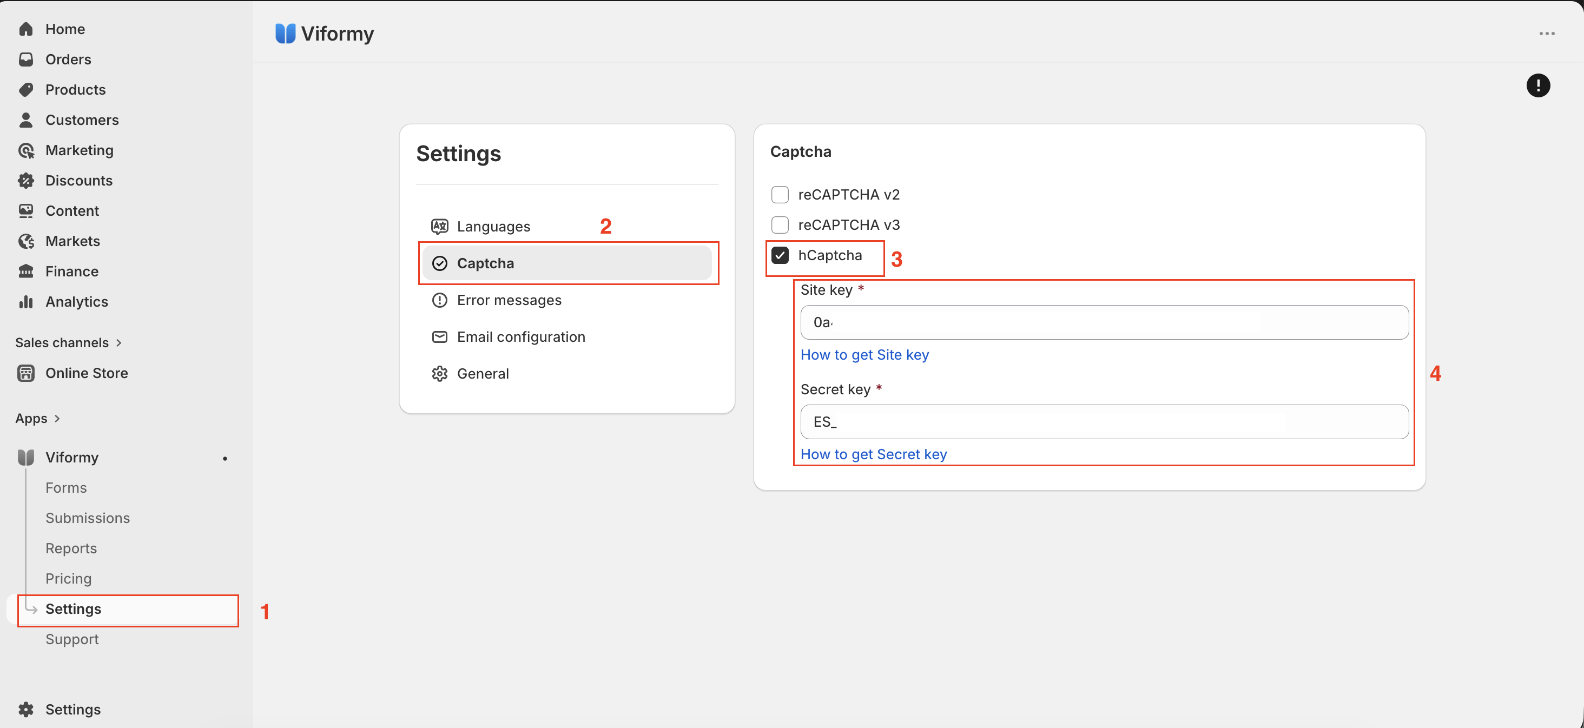
Task: Select Captcha in the Settings menu
Action: point(566,263)
